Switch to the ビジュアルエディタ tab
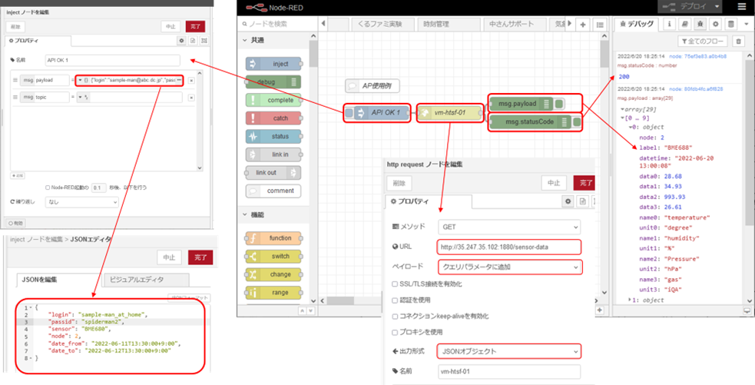 point(135,280)
